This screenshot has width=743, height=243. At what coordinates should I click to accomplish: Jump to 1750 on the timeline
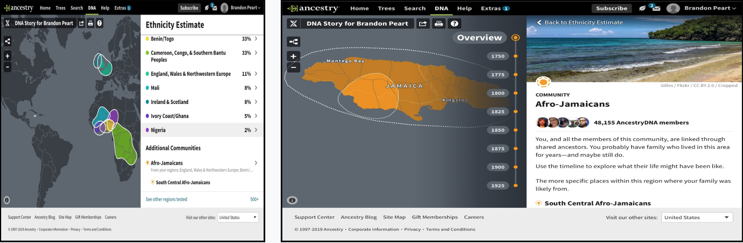498,56
